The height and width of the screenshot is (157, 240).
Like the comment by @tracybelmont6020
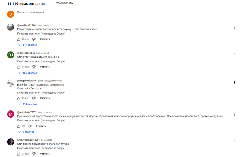(19, 154)
